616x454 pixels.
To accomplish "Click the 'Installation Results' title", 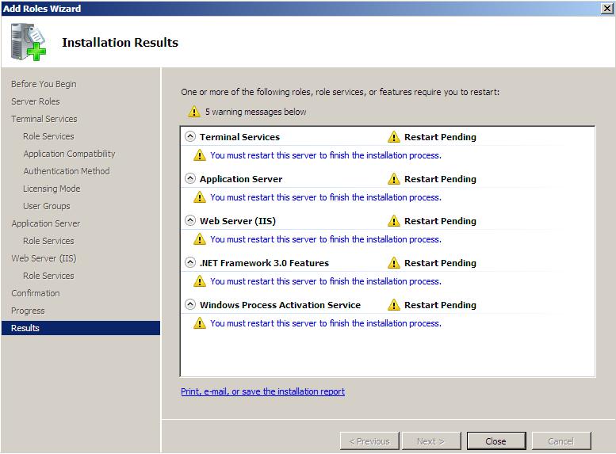I will [x=120, y=42].
